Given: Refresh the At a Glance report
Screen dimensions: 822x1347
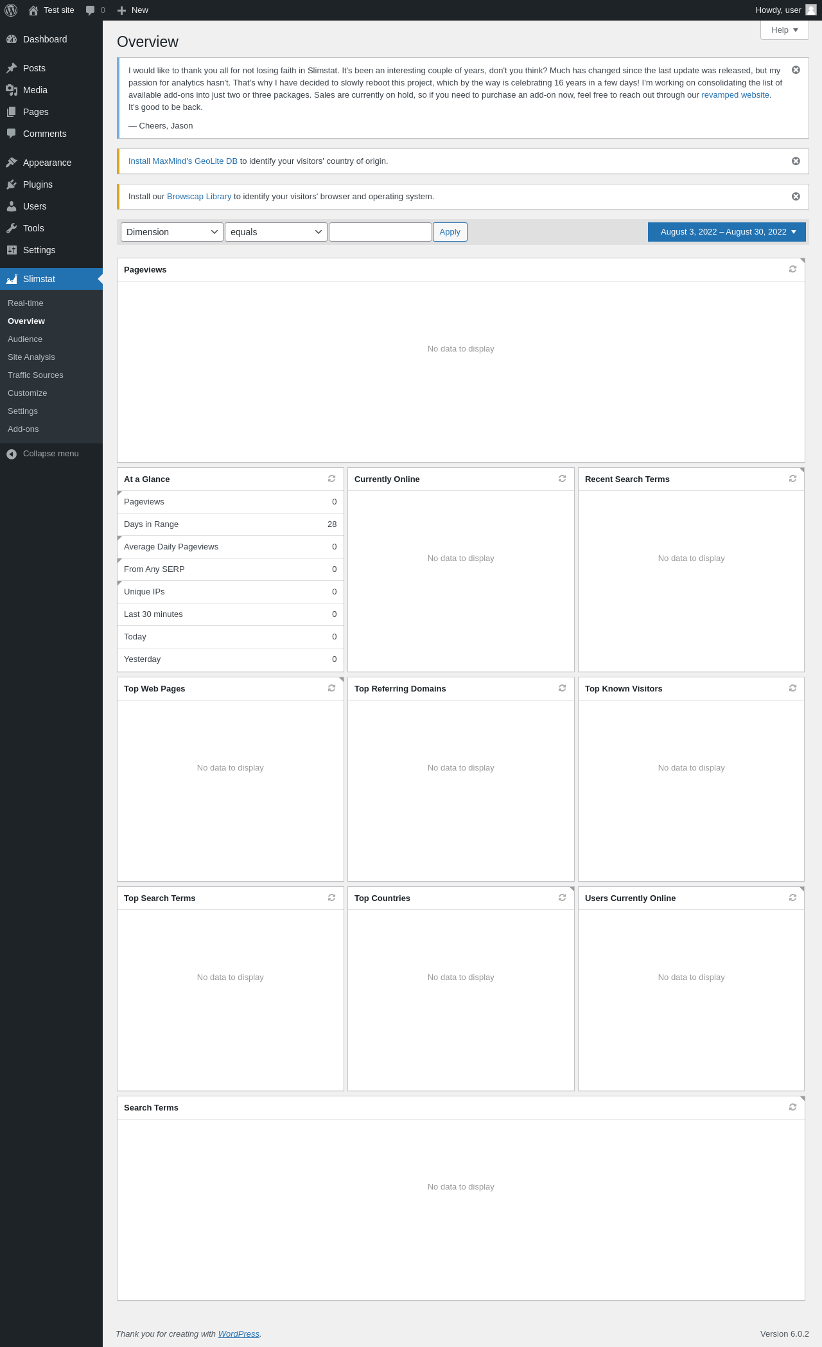Looking at the screenshot, I should pos(331,479).
